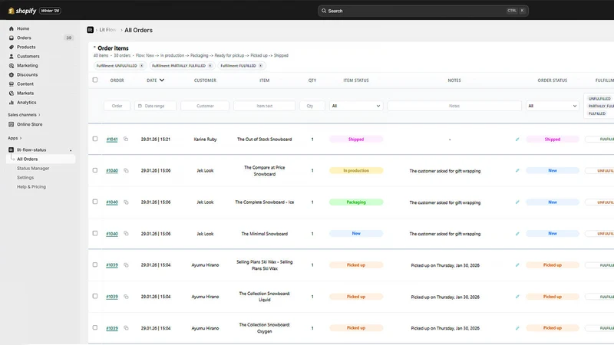Select the Compare at Price Snowboard row
614x345 pixels.
[95, 170]
